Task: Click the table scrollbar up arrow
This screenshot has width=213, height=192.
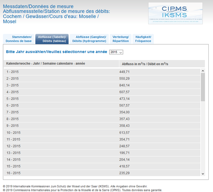Action: (202, 71)
